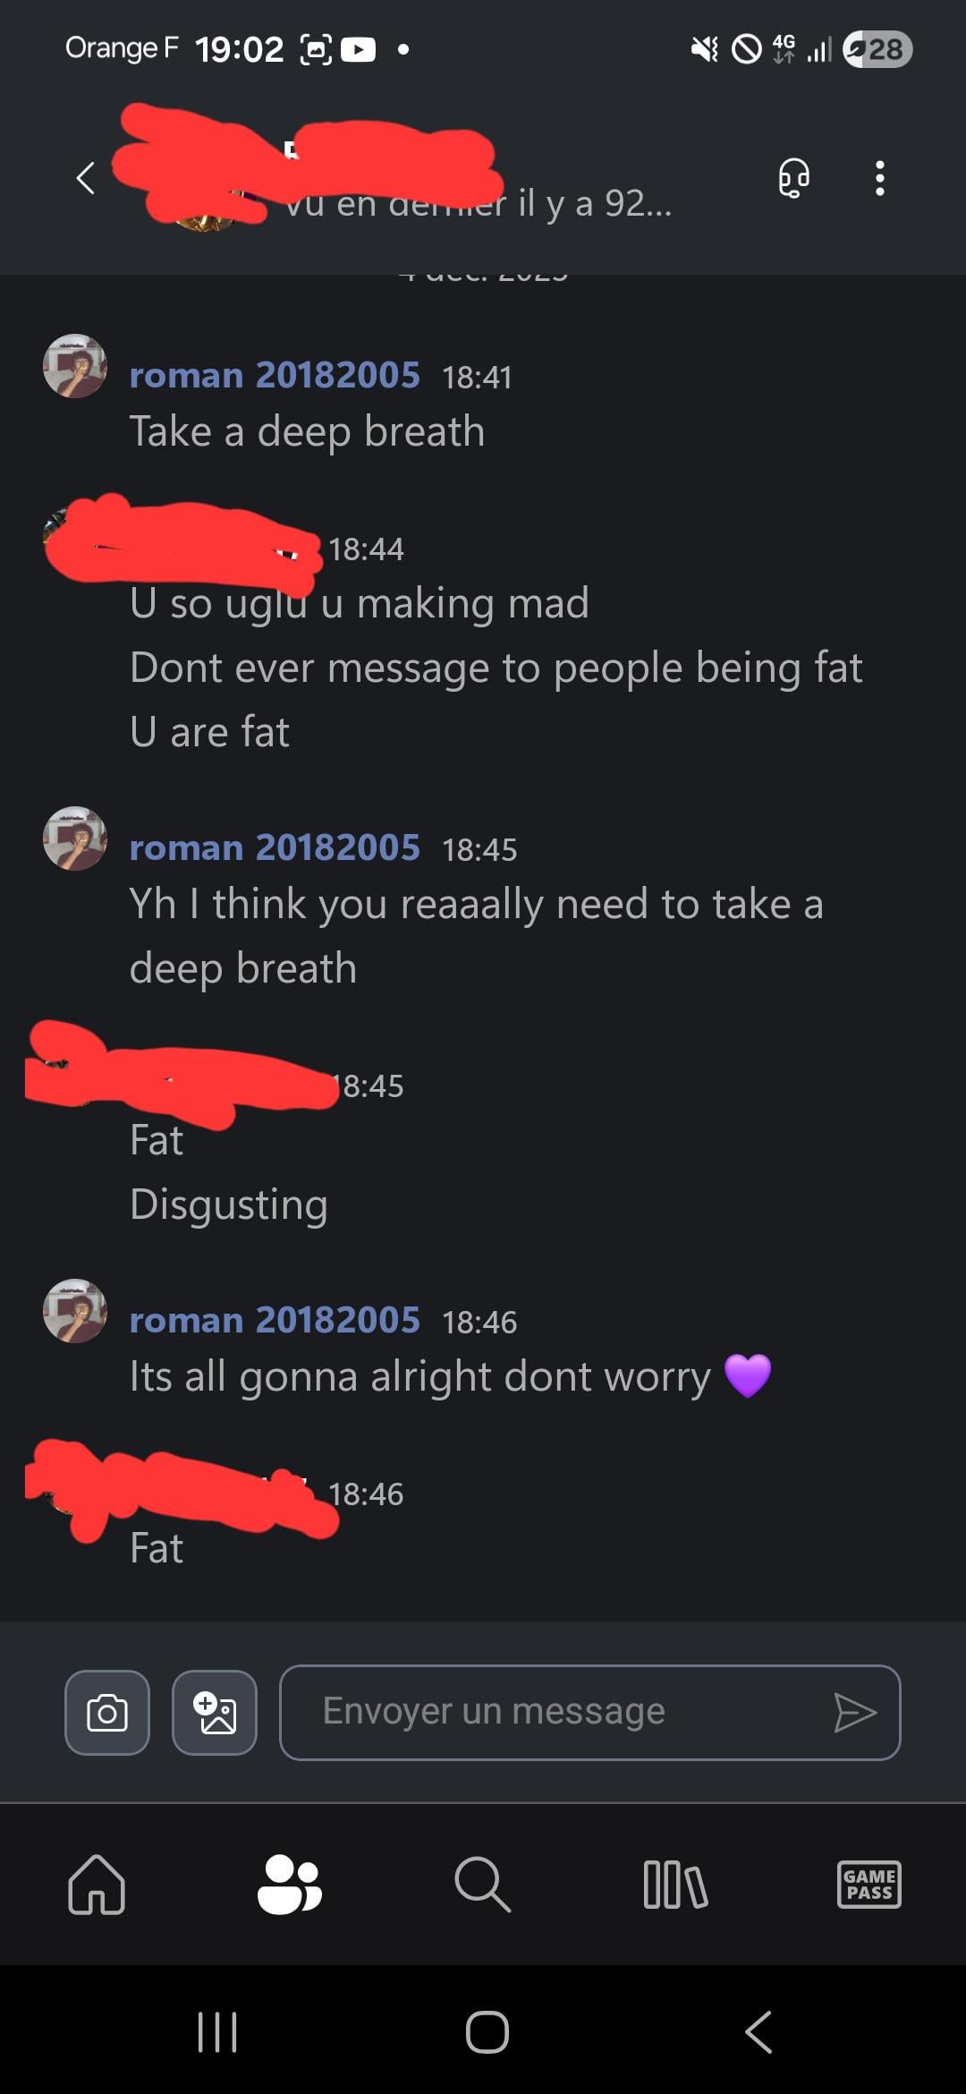Tap roman 20182005 username at 18:46
The height and width of the screenshot is (2094, 966).
[x=275, y=1320]
